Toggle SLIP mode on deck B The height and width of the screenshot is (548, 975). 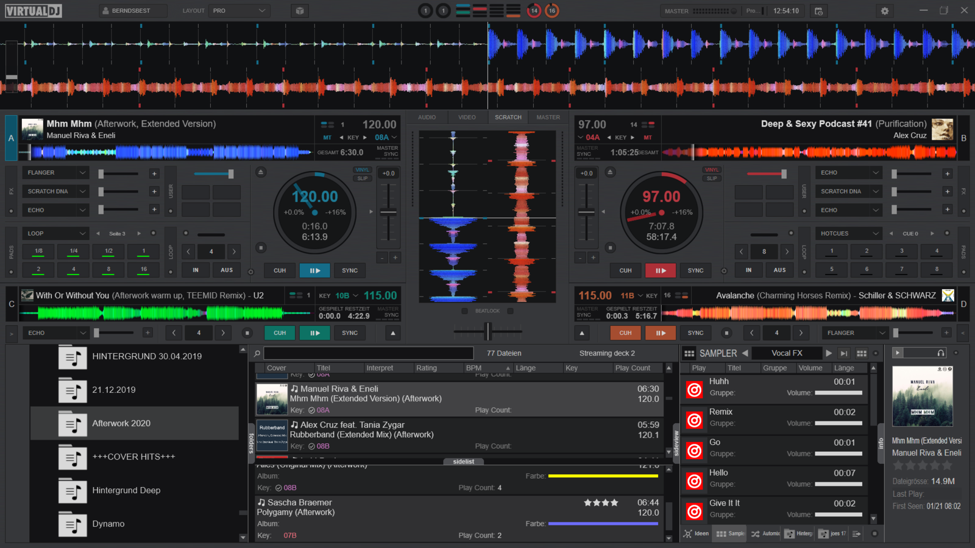712,178
